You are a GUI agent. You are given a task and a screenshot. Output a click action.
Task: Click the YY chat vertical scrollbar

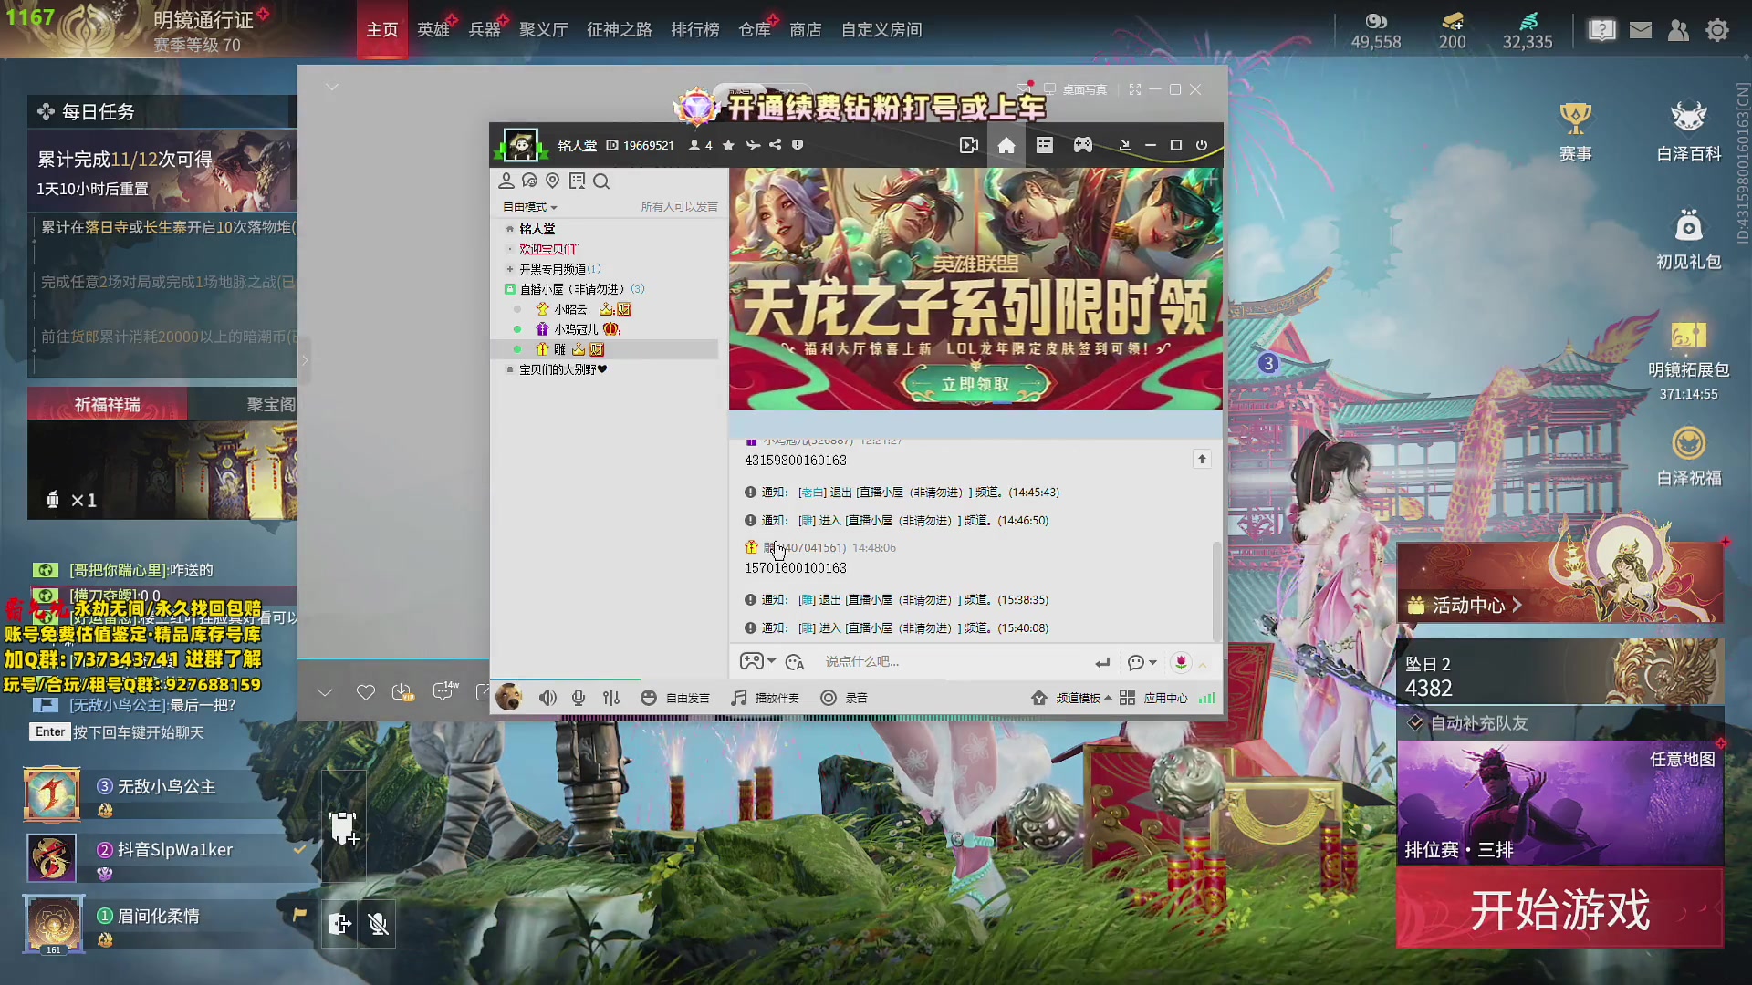(x=1215, y=591)
